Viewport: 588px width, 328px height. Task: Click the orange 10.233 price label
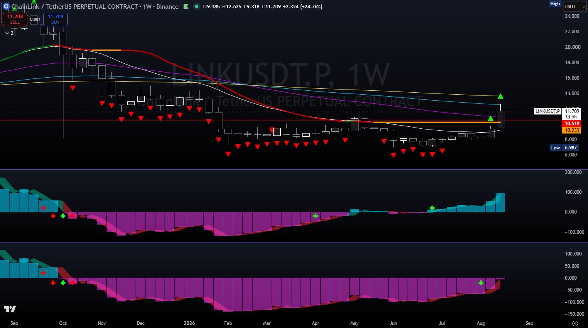coord(572,130)
